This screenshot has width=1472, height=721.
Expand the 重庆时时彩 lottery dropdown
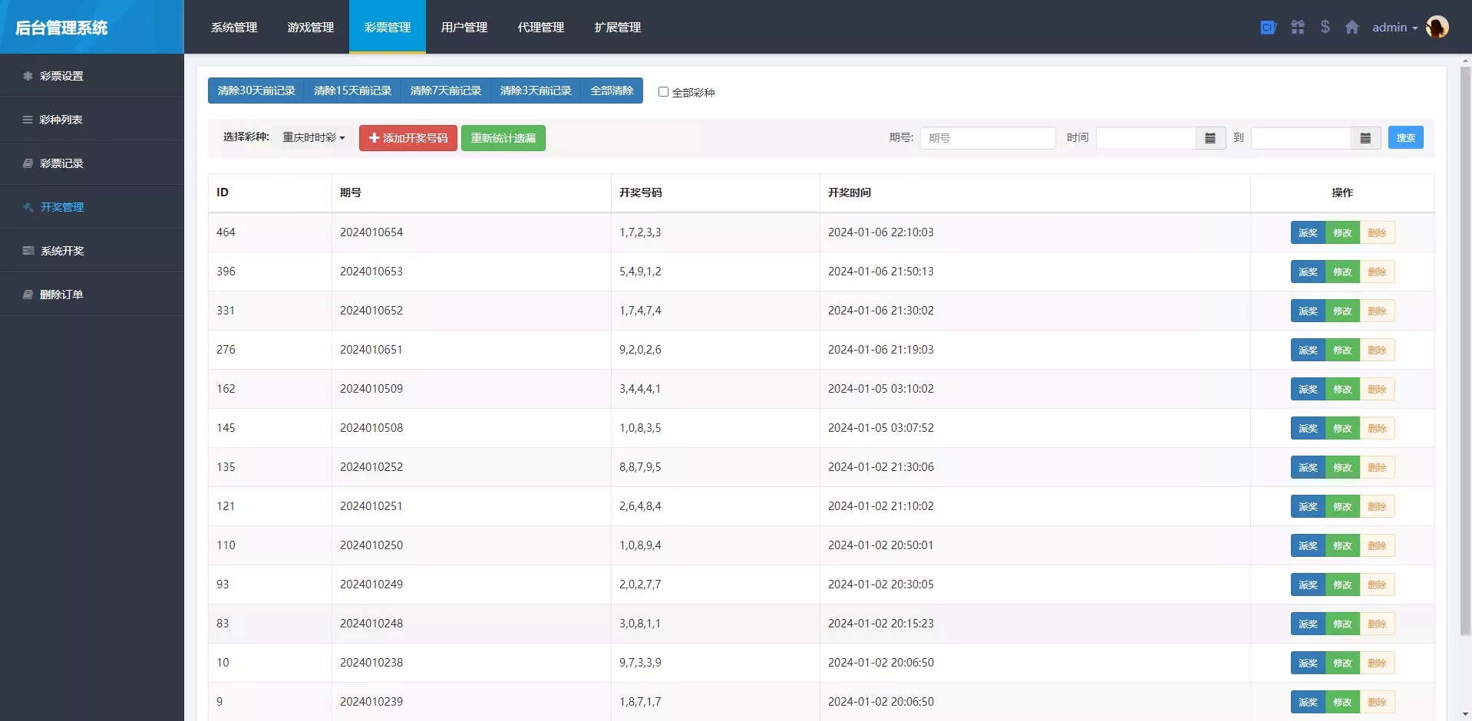click(314, 138)
